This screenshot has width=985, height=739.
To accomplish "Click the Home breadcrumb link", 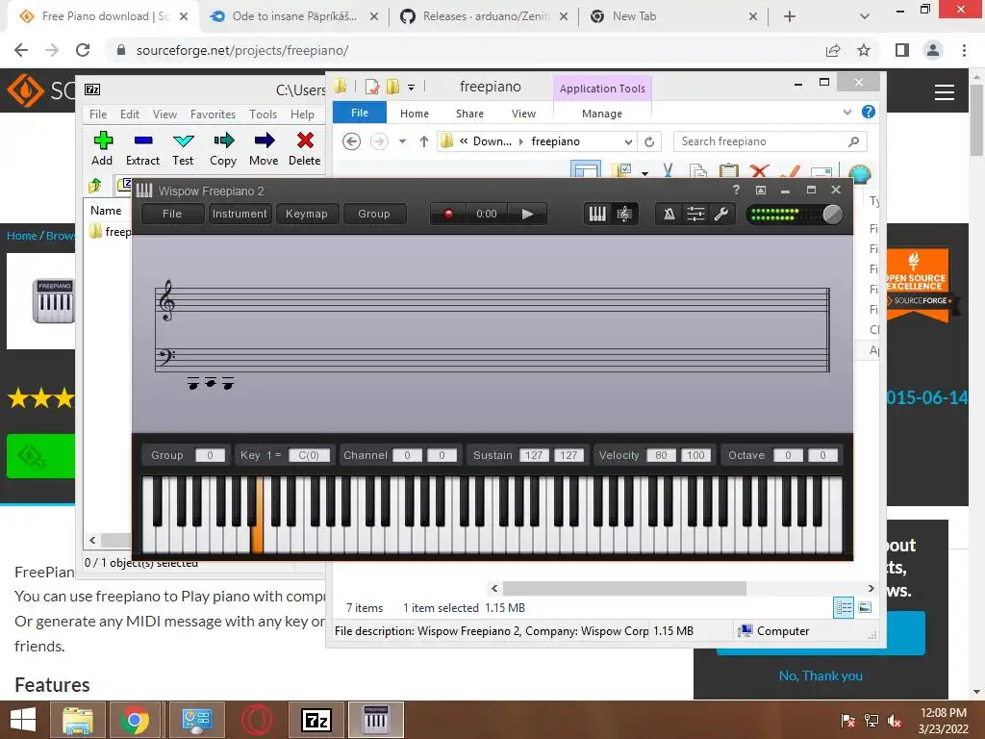I will click(22, 236).
